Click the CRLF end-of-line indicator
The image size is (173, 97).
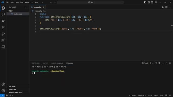click(x=156, y=95)
